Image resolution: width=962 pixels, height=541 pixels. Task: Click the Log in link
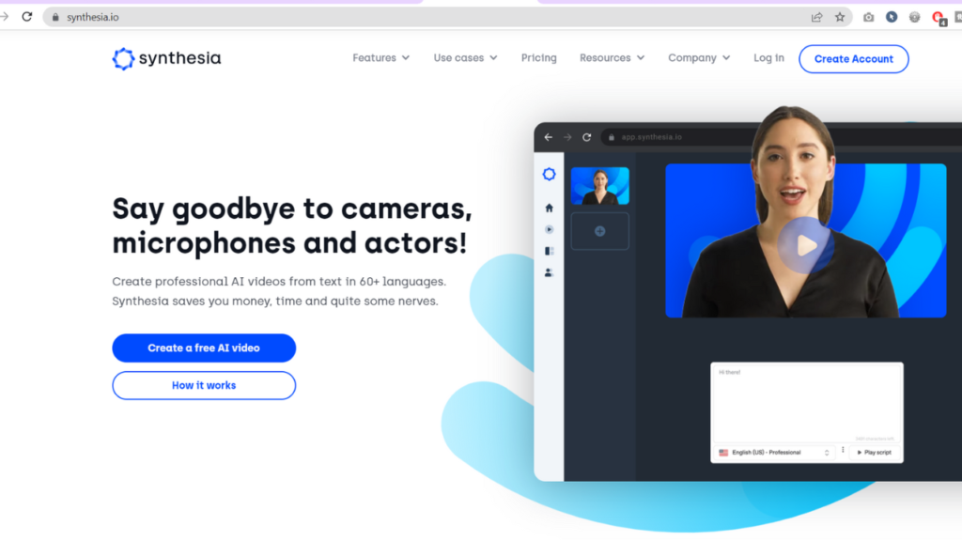[768, 57]
